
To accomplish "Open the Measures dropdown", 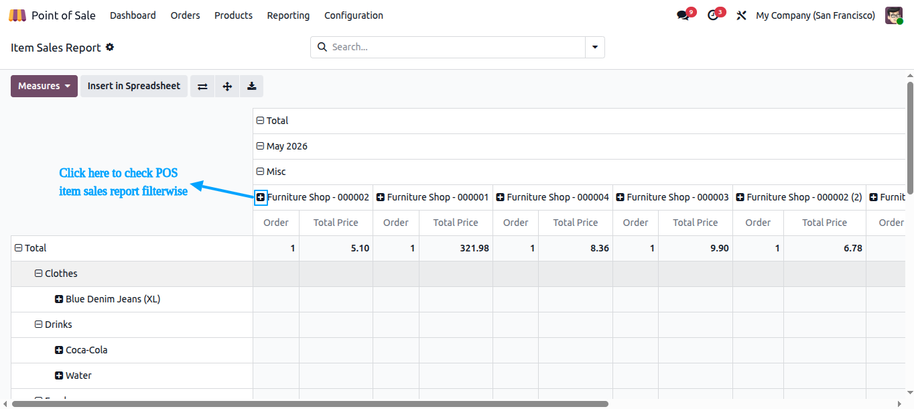I will [x=44, y=86].
